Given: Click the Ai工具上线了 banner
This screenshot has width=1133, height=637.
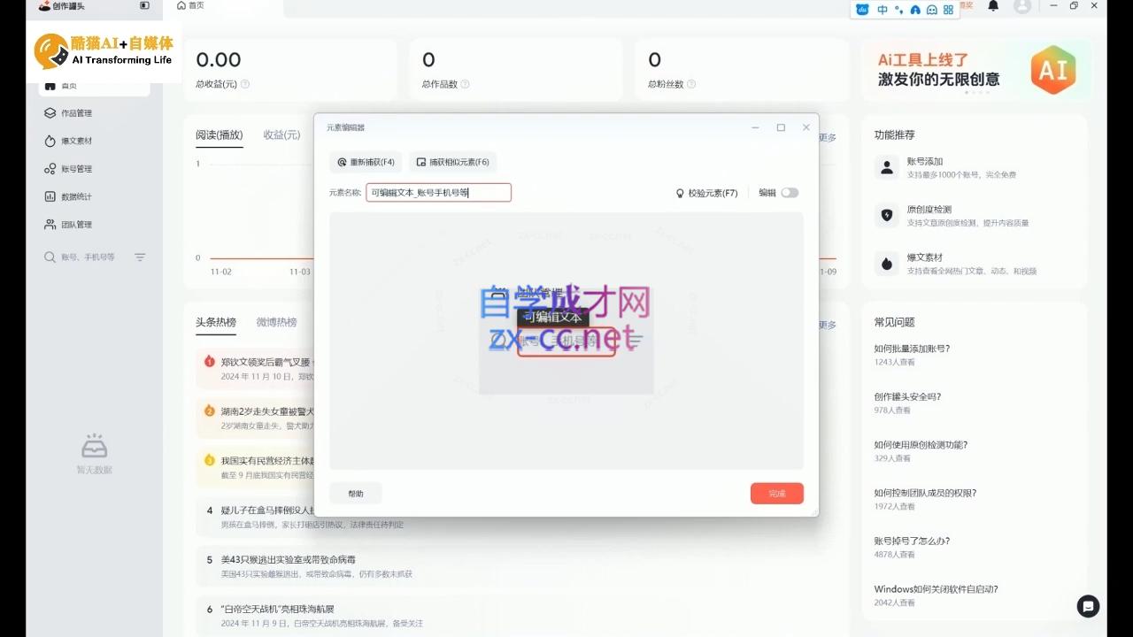Looking at the screenshot, I should [975, 69].
